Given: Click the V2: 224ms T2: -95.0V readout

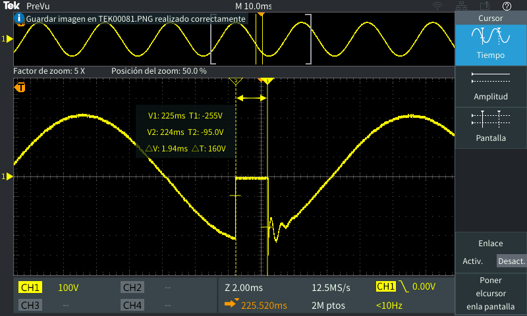Looking at the screenshot, I should [185, 132].
